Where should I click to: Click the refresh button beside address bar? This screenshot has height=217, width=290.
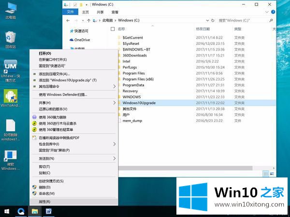212,20
